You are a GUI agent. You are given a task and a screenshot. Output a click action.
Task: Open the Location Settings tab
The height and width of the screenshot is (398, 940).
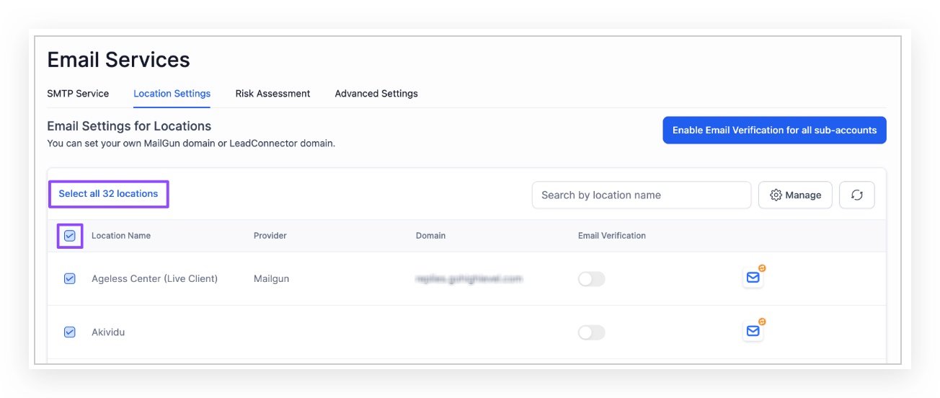(172, 94)
